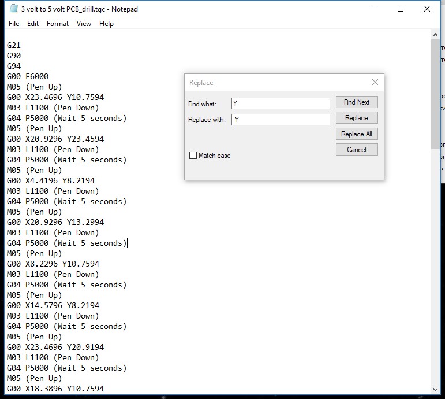Open the File menu
The width and height of the screenshot is (445, 399).
coord(14,24)
